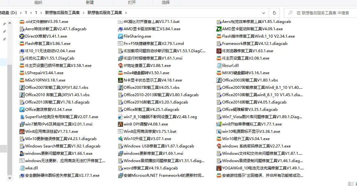Click the Office激活修复V3.34.1.exe icon
Image resolution: width=357 pixels, height=186 pixels.
(x=22, y=110)
